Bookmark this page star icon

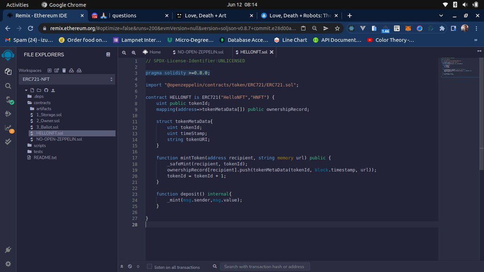pos(337,29)
